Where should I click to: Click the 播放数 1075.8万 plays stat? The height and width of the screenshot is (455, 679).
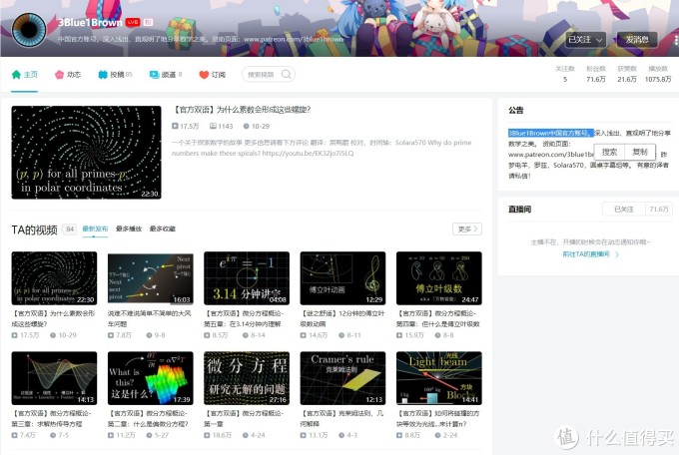click(658, 74)
